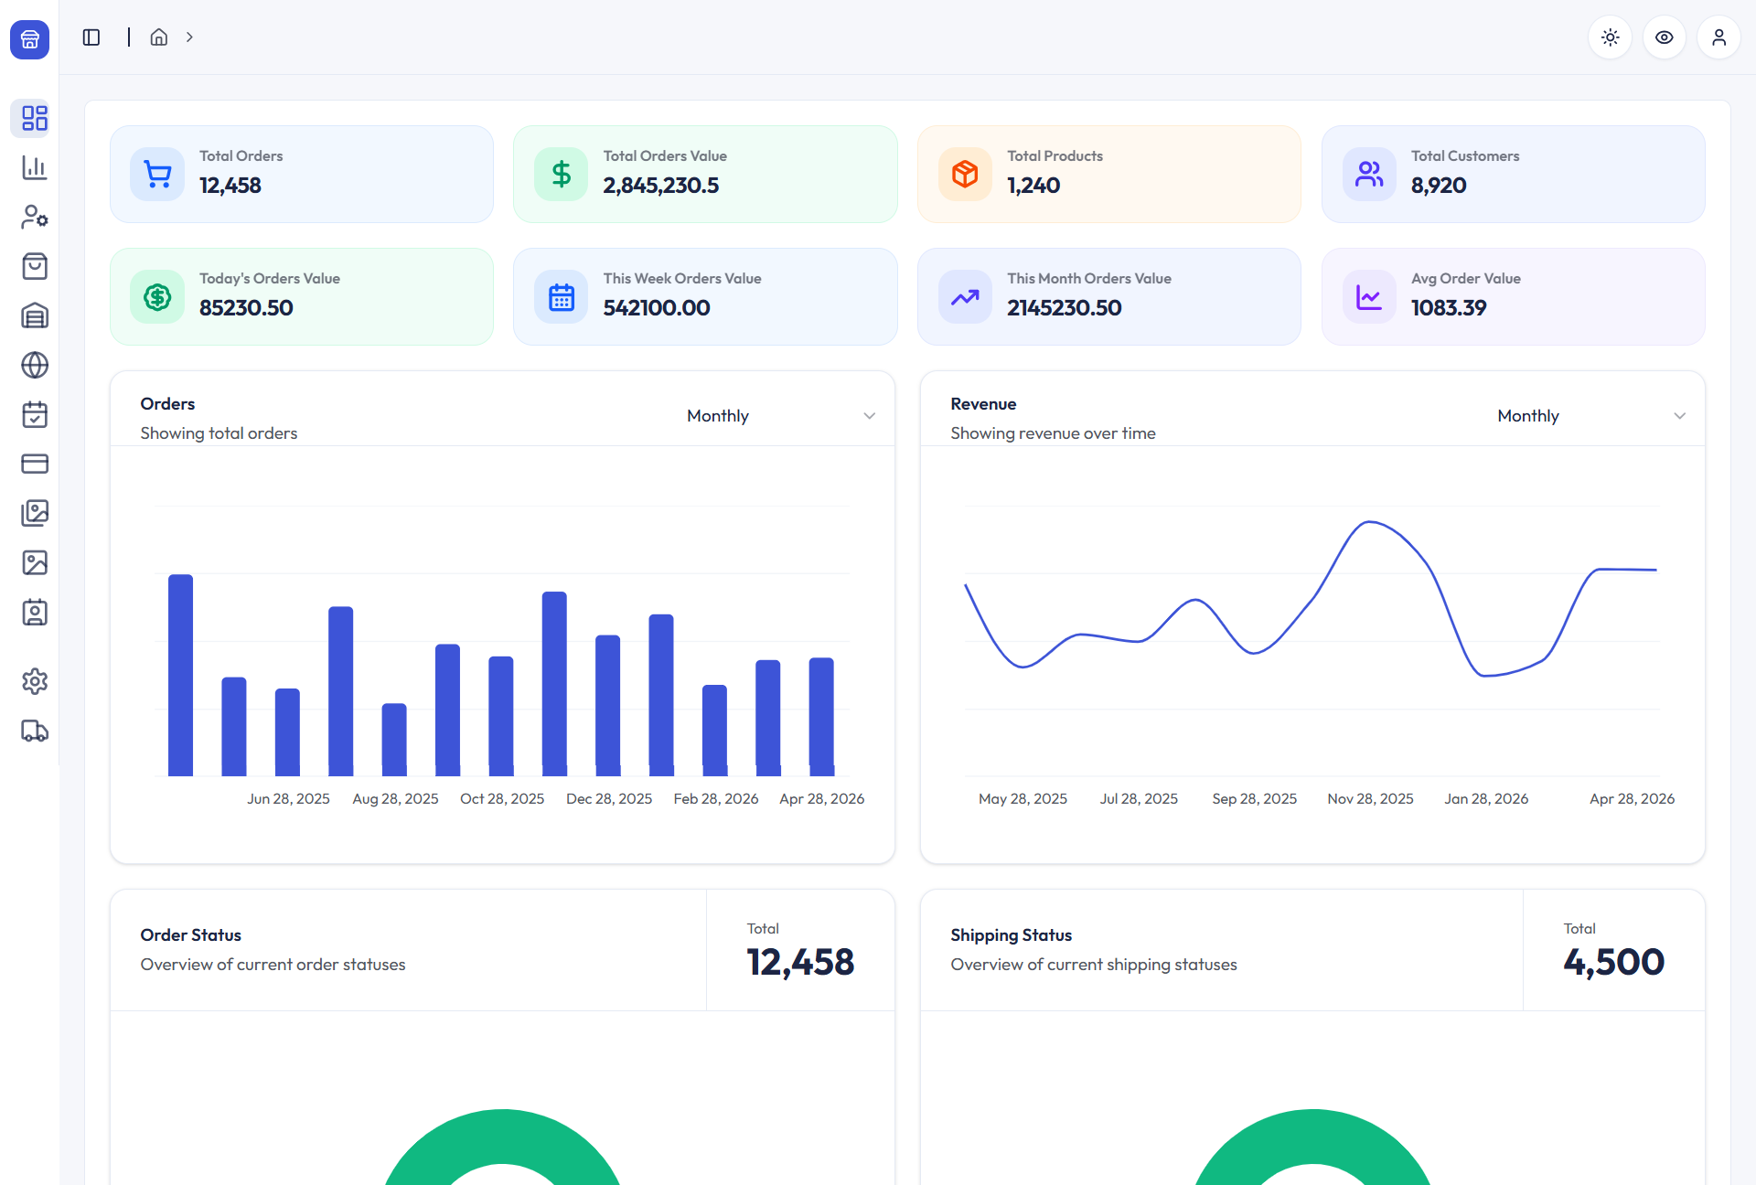Click the breadcrumb chevron arrow
1756x1185 pixels.
pyautogui.click(x=189, y=37)
